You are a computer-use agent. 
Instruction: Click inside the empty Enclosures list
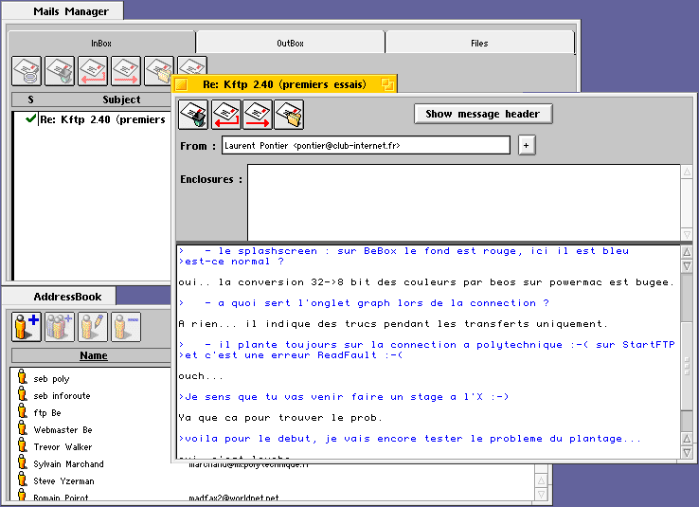463,203
